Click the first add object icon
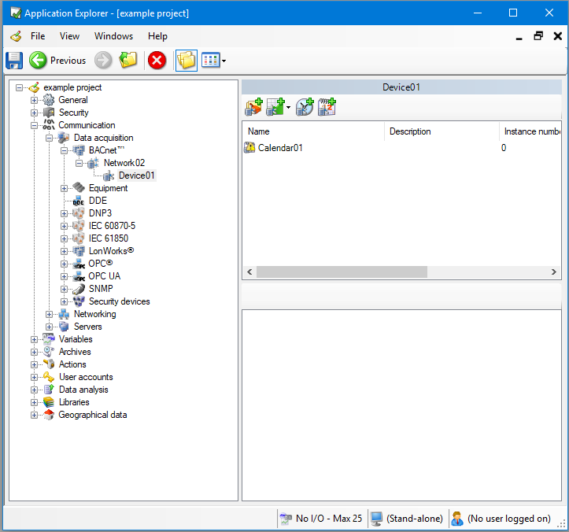Screen dimensions: 569x532 pos(253,107)
